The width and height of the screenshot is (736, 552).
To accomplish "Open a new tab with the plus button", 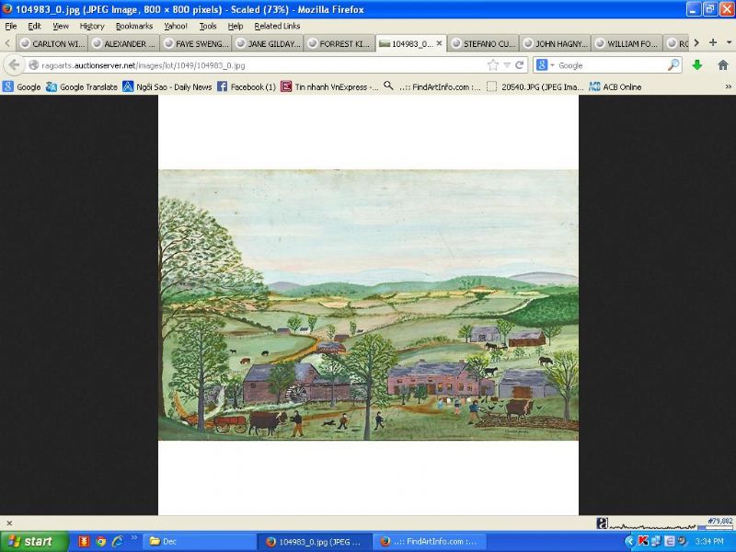I will (x=713, y=42).
